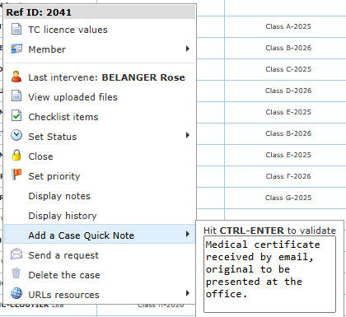Viewport: 346px width, 317px height.
Task: Click the Member ID card icon
Action: pos(16,49)
